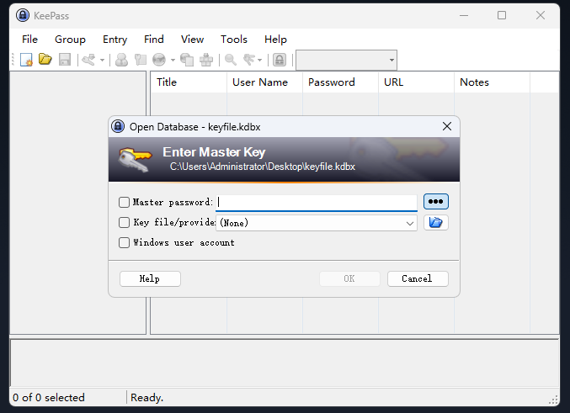Open the Find menu

[154, 40]
